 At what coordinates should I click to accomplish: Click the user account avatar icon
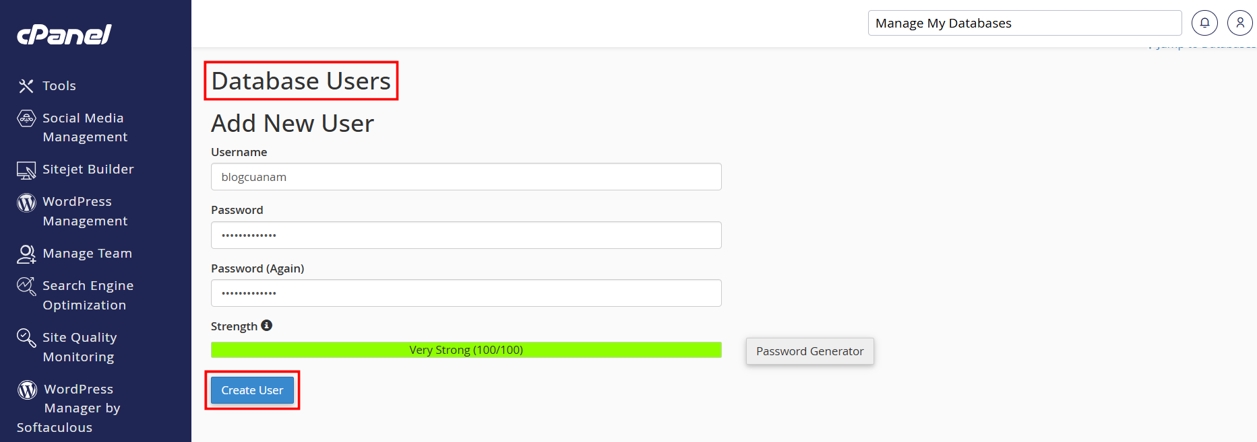pos(1240,22)
